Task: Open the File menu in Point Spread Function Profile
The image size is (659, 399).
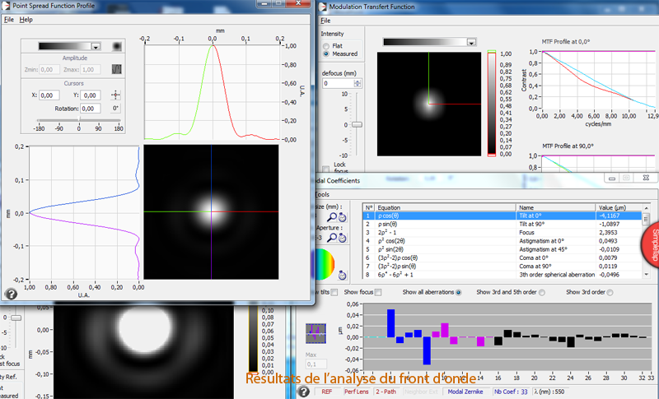Action: [x=9, y=20]
